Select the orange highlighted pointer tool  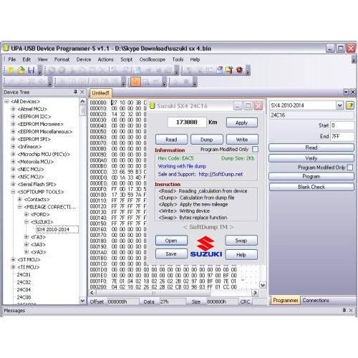point(135,82)
